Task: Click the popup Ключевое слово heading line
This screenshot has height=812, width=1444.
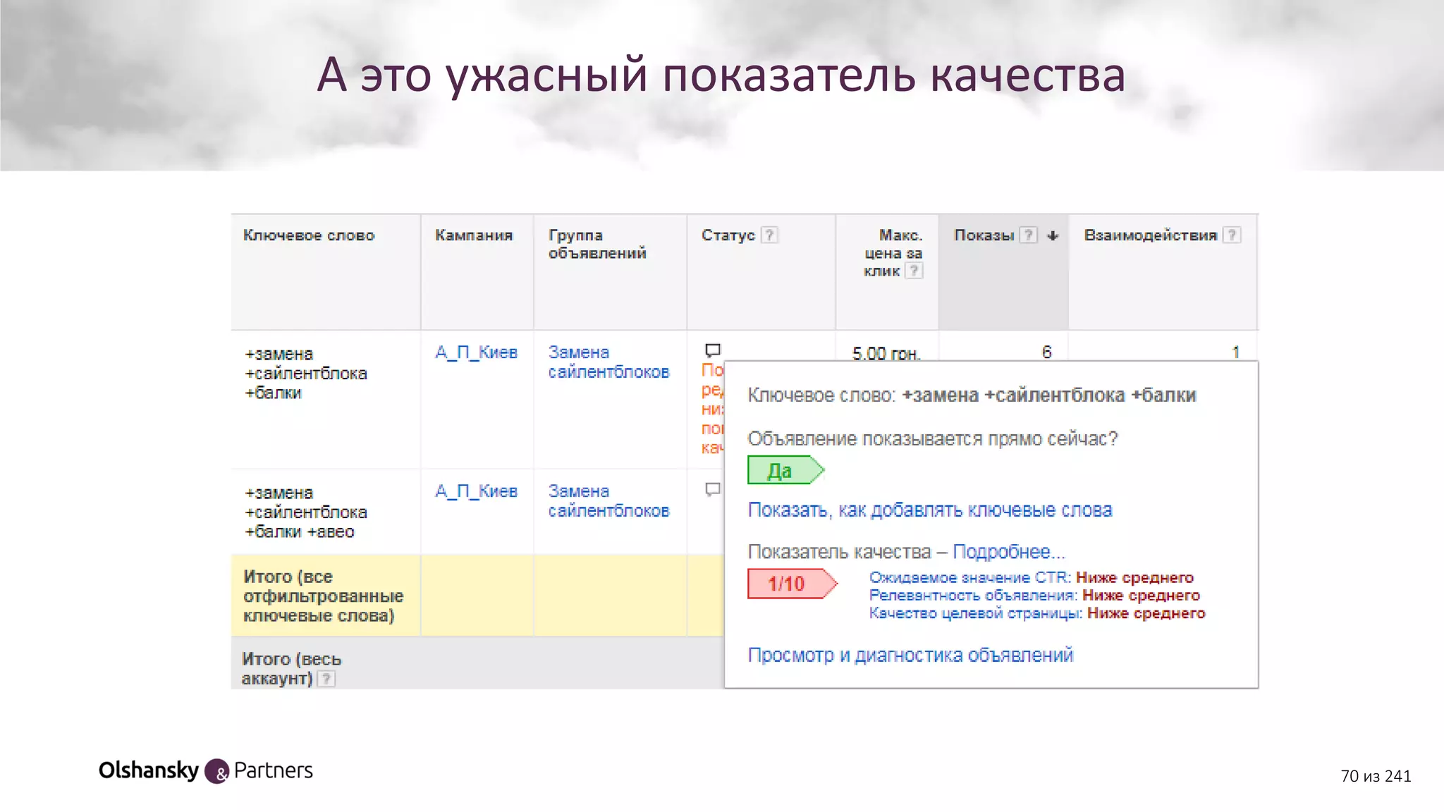Action: (x=972, y=395)
